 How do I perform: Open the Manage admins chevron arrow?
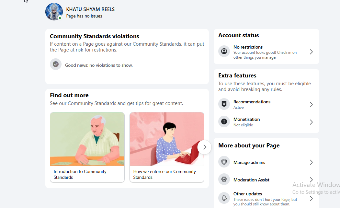pyautogui.click(x=311, y=162)
